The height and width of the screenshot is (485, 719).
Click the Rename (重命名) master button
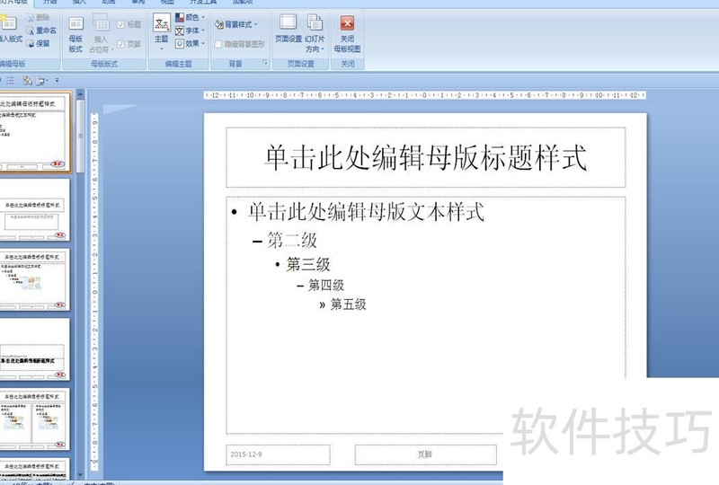[x=41, y=31]
